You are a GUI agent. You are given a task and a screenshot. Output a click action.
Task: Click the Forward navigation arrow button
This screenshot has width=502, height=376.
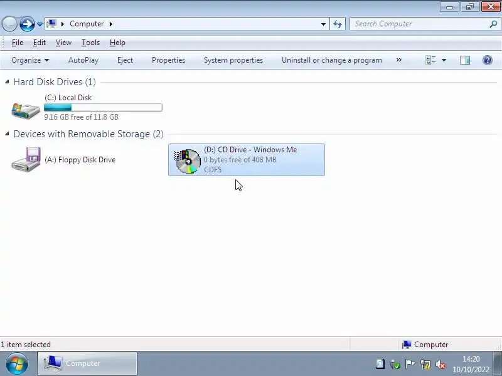tap(27, 24)
